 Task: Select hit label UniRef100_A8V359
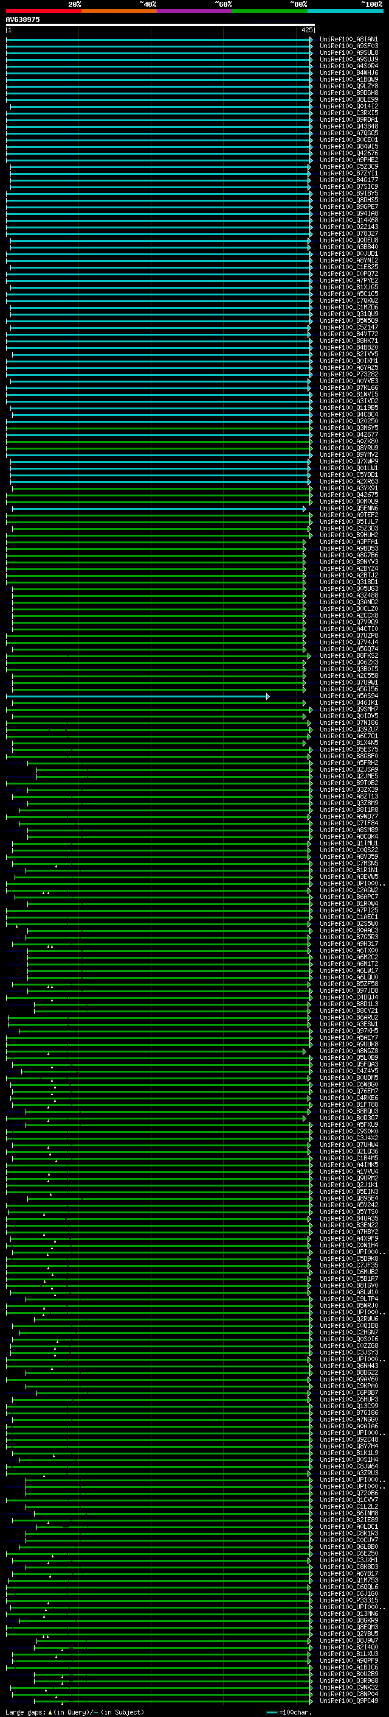pos(348,857)
